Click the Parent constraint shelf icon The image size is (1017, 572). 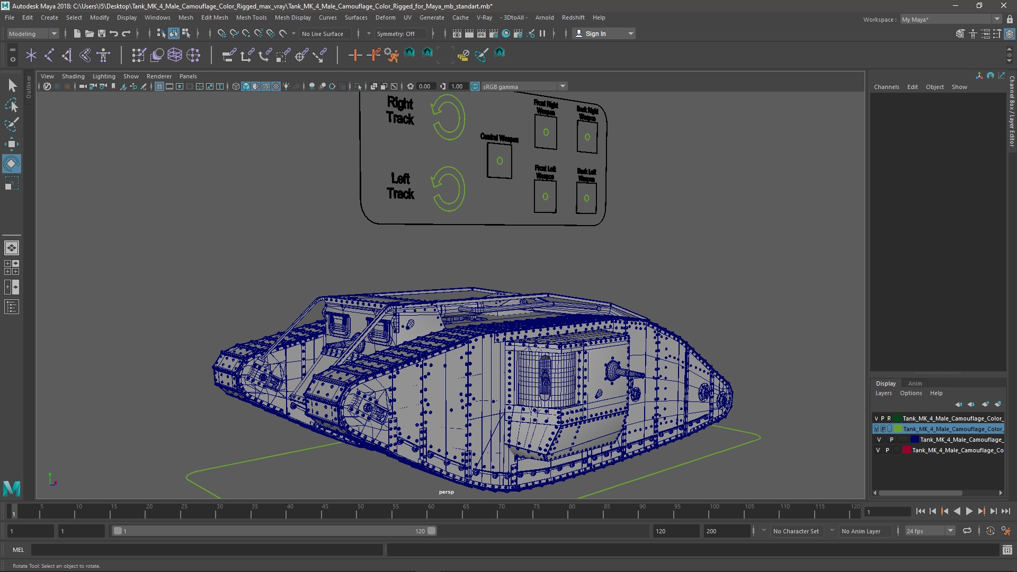[229, 55]
